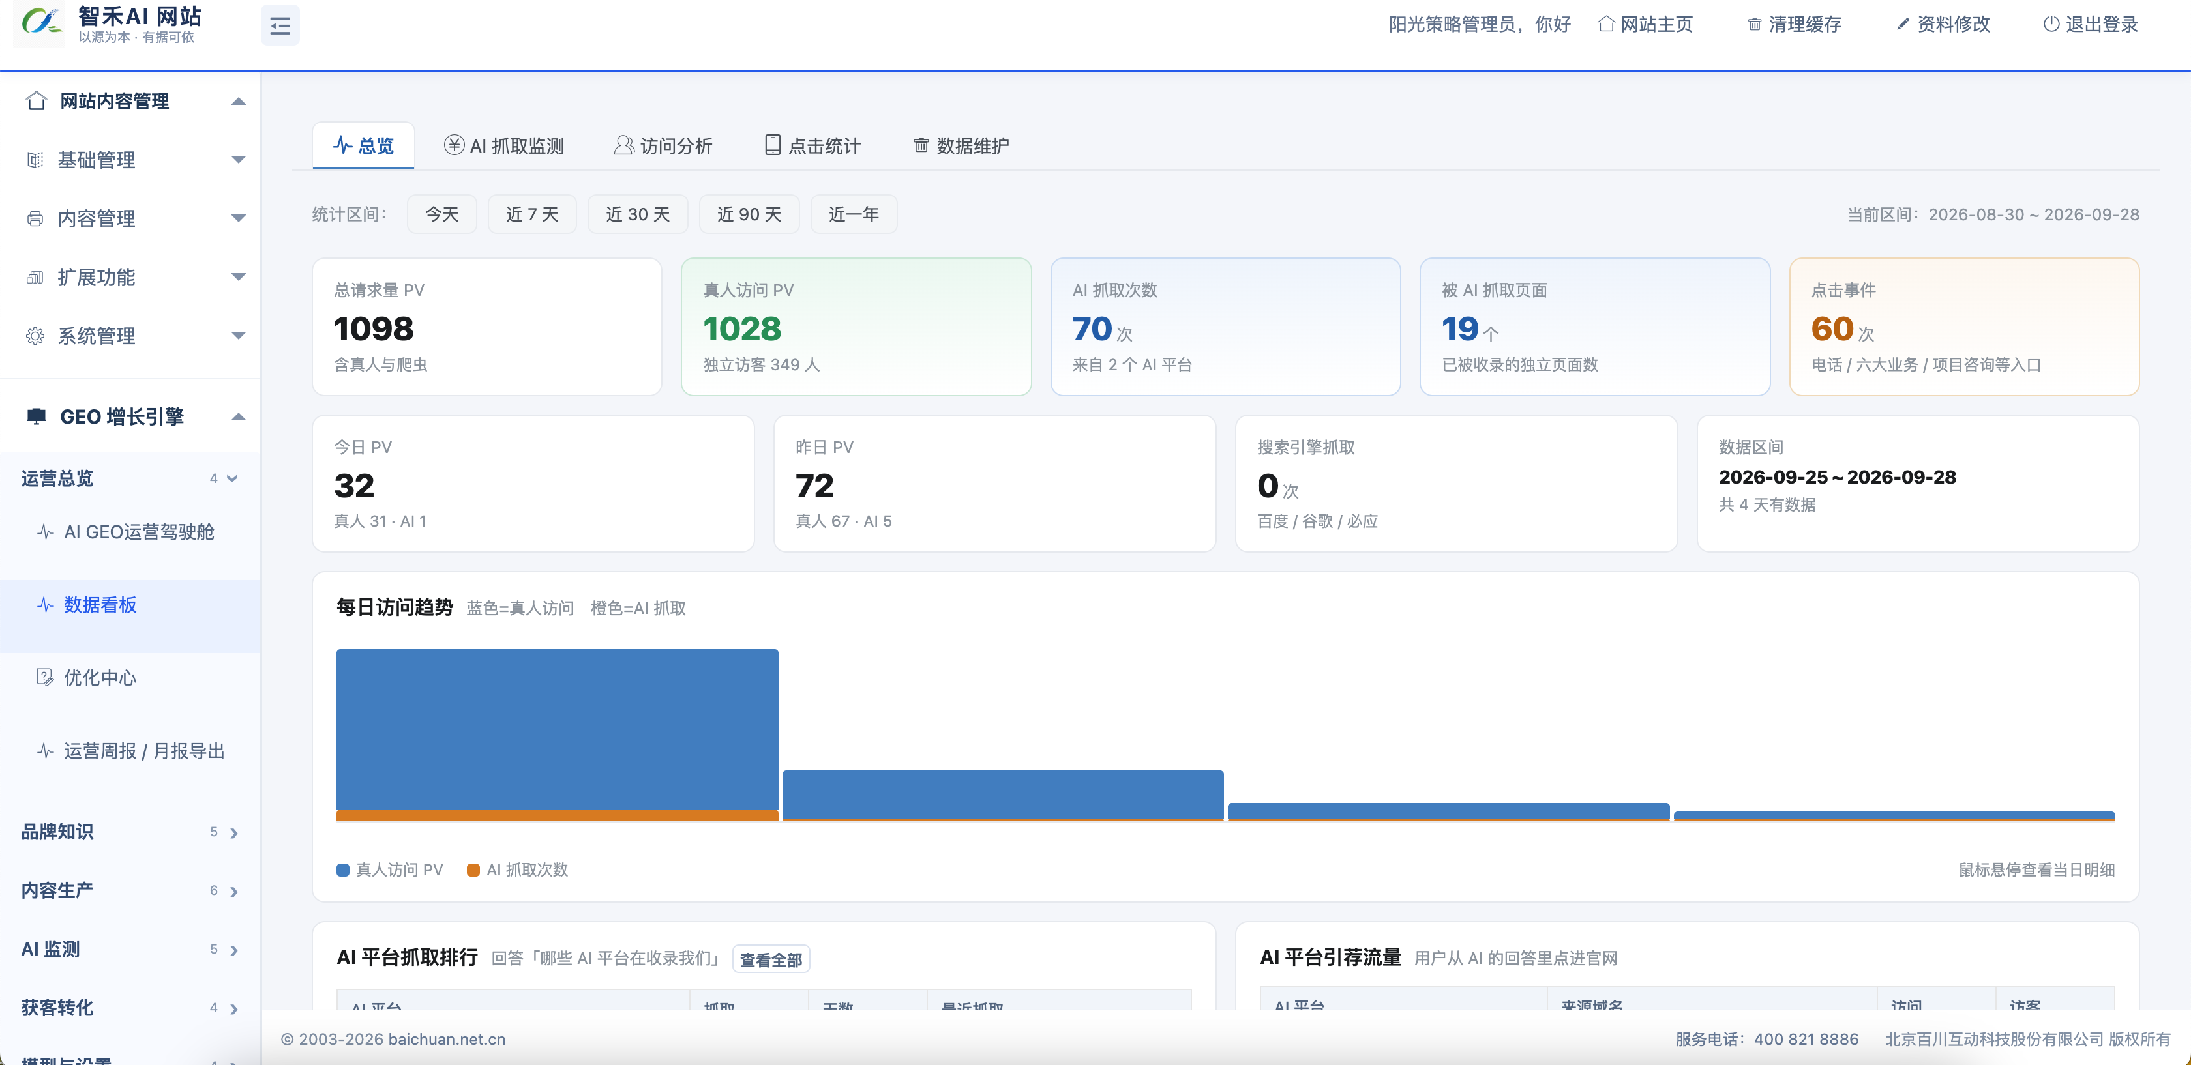
Task: Expand the 内容管理 dropdown arrow
Action: 239,218
